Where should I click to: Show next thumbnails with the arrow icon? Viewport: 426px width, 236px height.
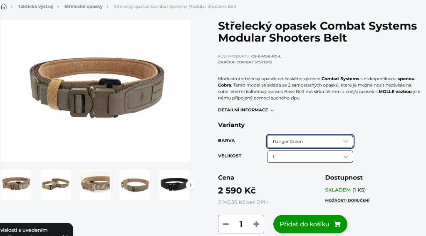pos(191,185)
